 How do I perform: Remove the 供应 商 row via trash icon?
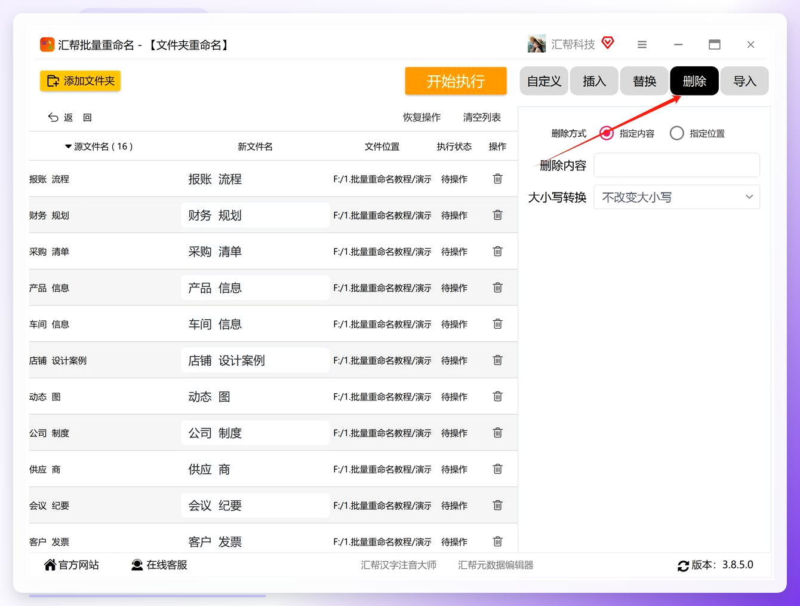pyautogui.click(x=497, y=469)
